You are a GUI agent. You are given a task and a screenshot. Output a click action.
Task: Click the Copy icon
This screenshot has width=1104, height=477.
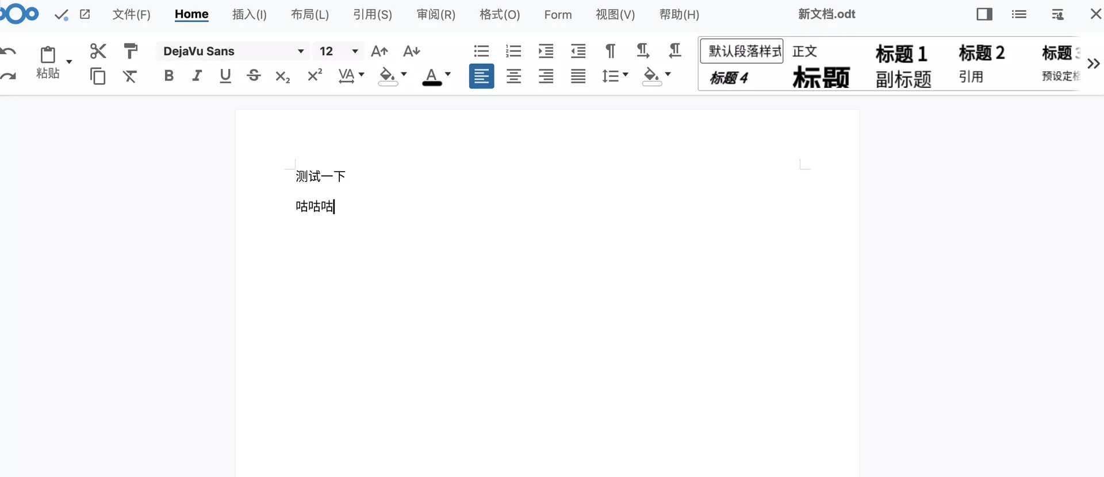point(98,76)
